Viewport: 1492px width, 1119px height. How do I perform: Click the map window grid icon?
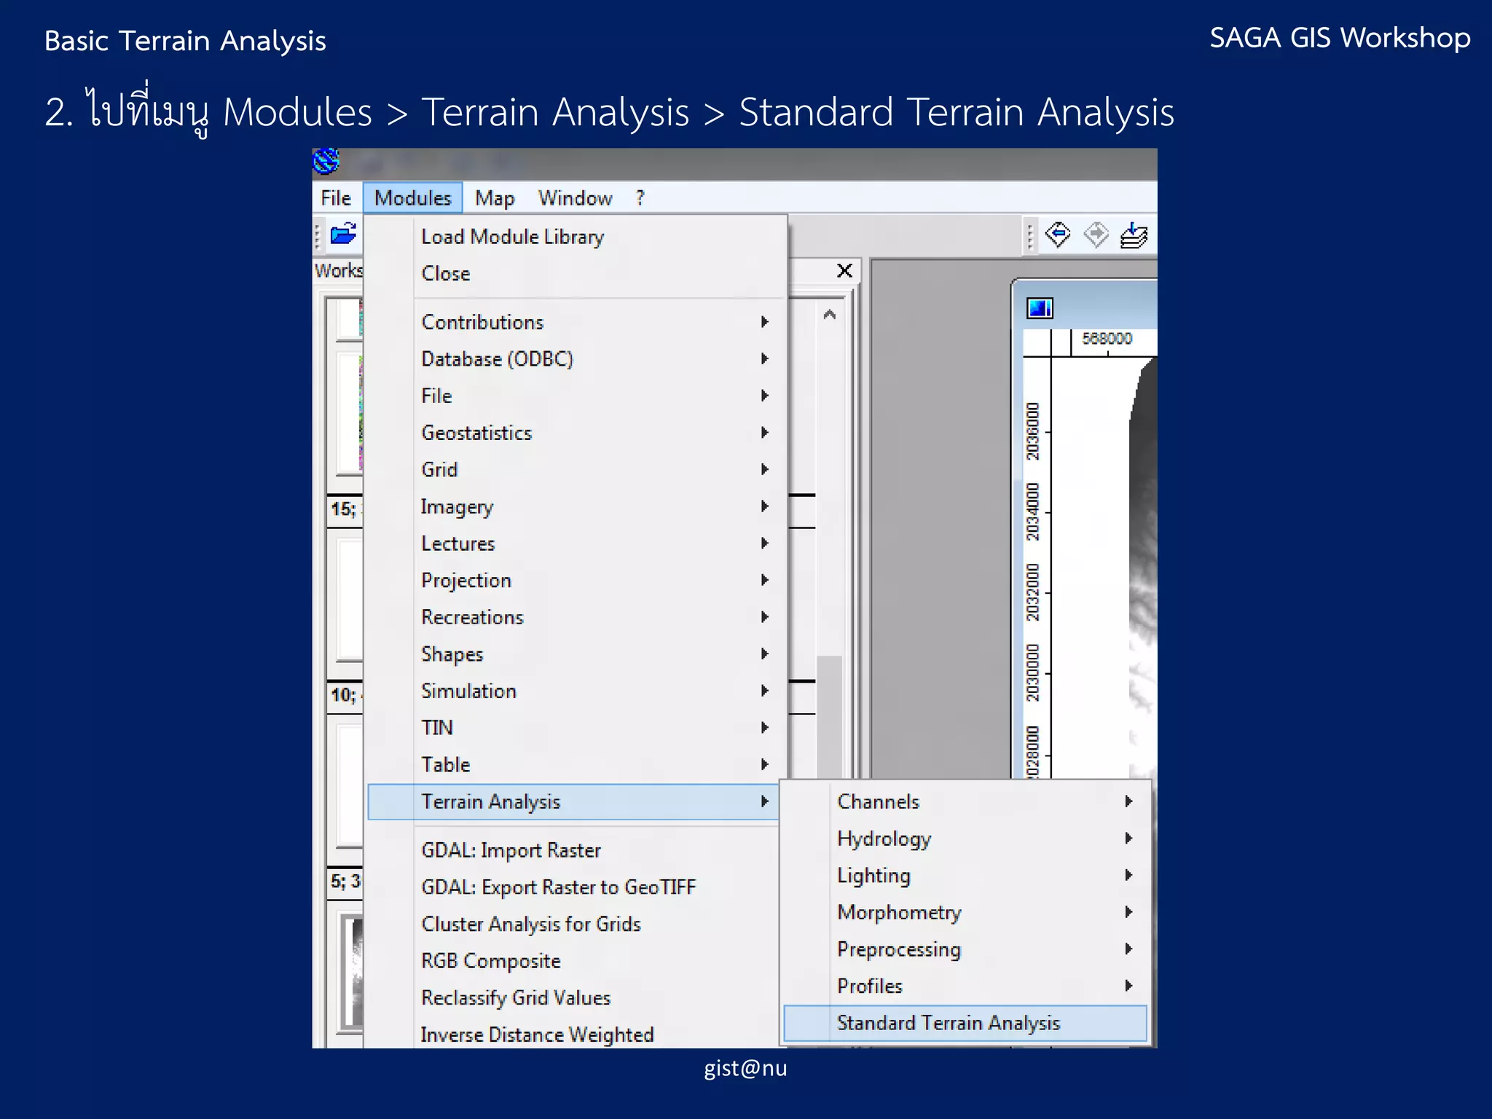tap(1040, 308)
